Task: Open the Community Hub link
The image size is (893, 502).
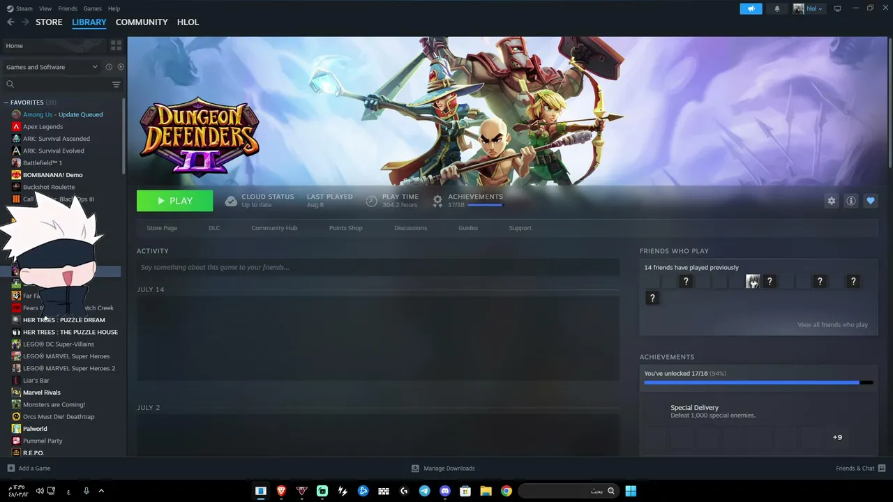Action: click(x=274, y=228)
